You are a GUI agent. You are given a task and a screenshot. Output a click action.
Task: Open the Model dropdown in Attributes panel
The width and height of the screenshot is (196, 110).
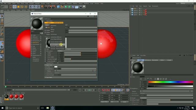coord(166,98)
